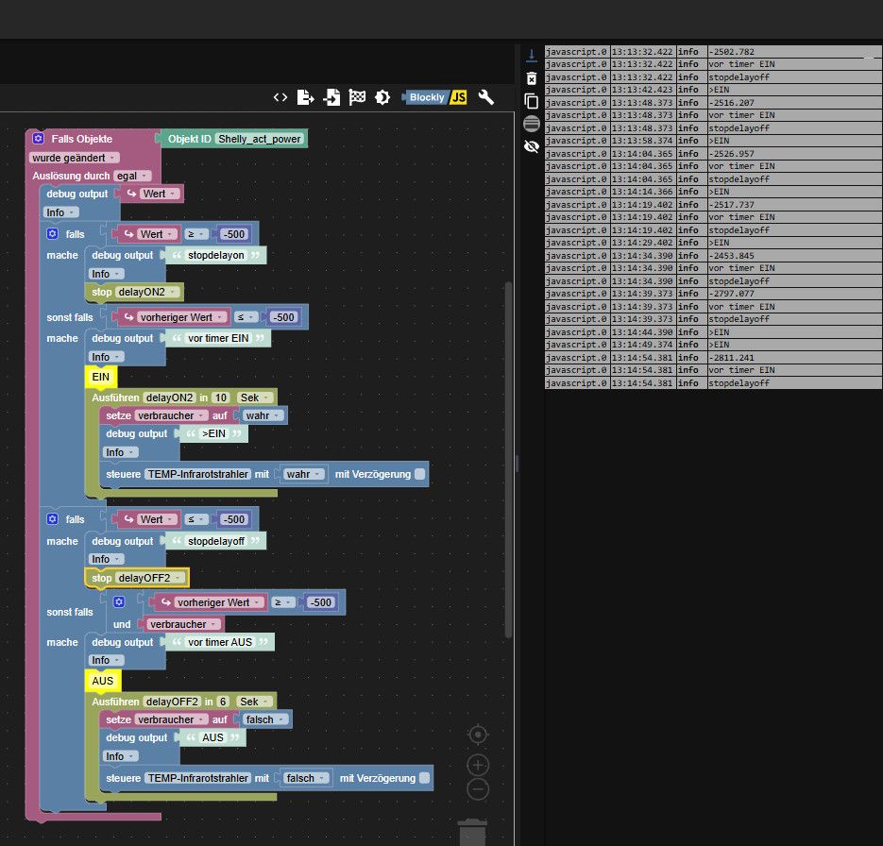The height and width of the screenshot is (846, 883).
Task: Open 'falsch' dropdown in steuere TEMP-Infrarotstrahler
Action: point(306,778)
